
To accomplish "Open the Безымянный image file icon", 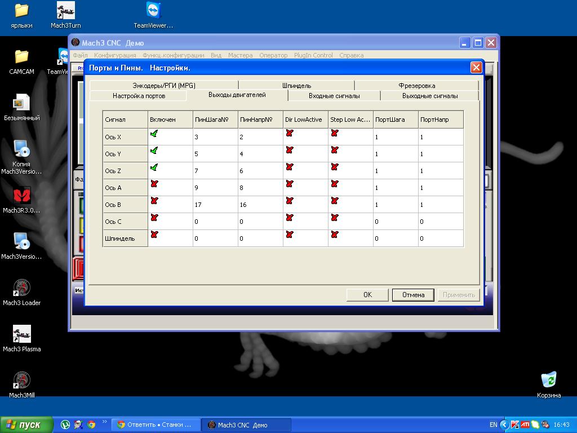I will point(21,108).
